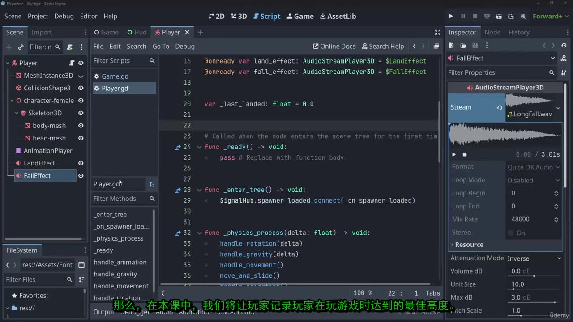Open documentation for the FallEffect node
The height and width of the screenshot is (322, 573).
click(564, 58)
